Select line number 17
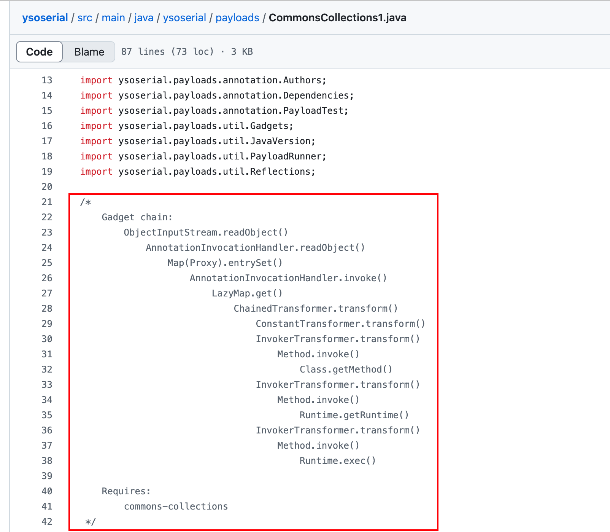Viewport: 610px width, 532px height. (x=47, y=141)
